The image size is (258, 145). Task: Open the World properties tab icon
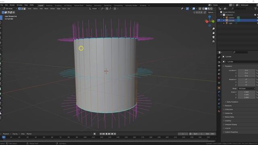(219, 78)
